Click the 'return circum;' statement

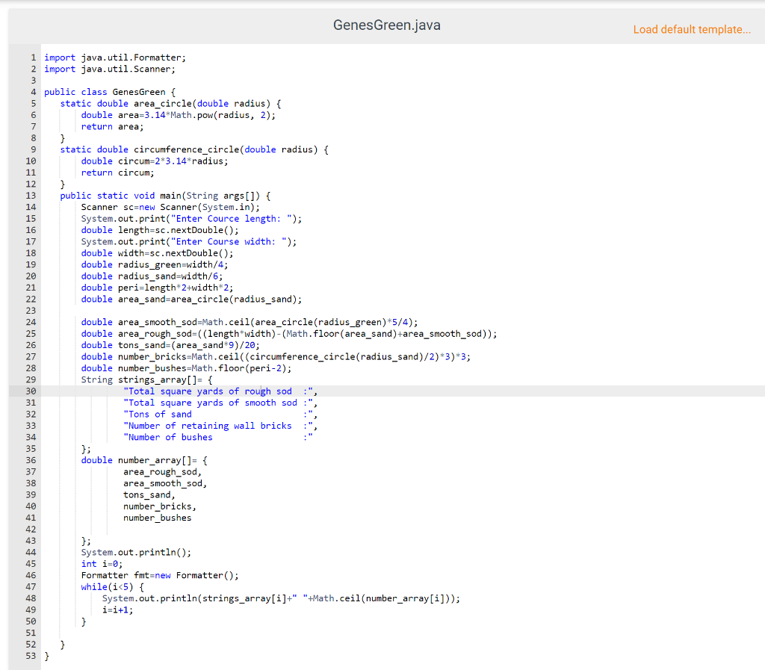pyautogui.click(x=117, y=173)
